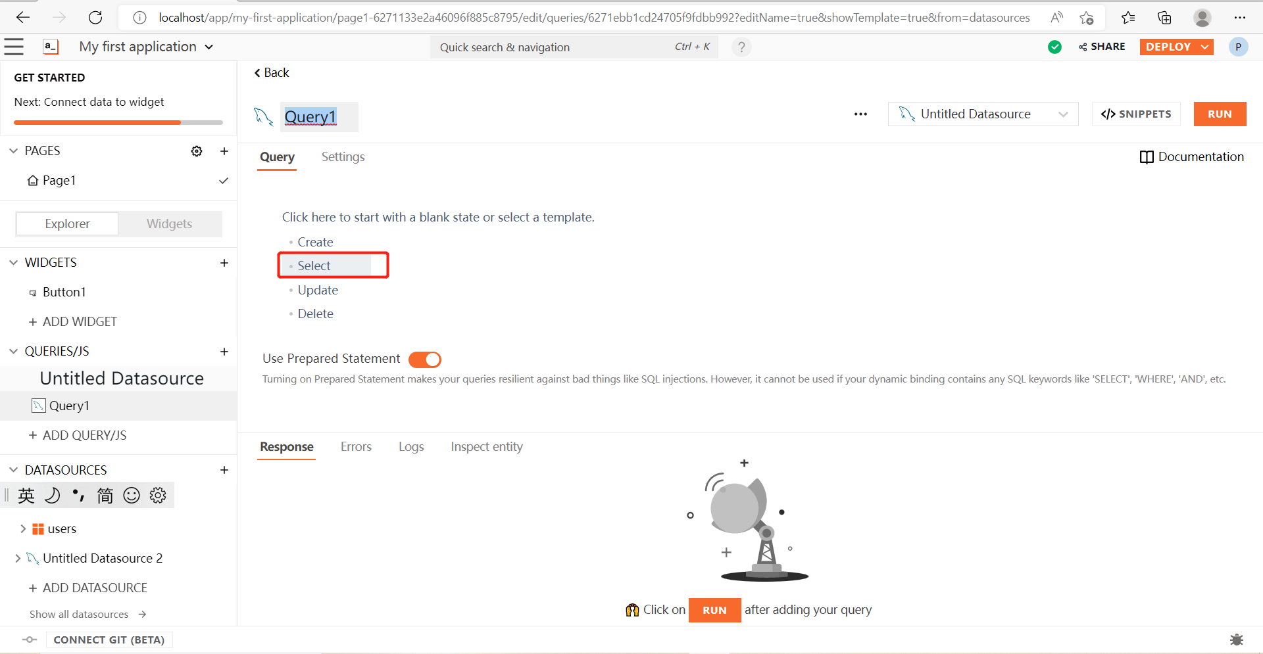Click the orange RUN button at top
1263x654 pixels.
1220,114
